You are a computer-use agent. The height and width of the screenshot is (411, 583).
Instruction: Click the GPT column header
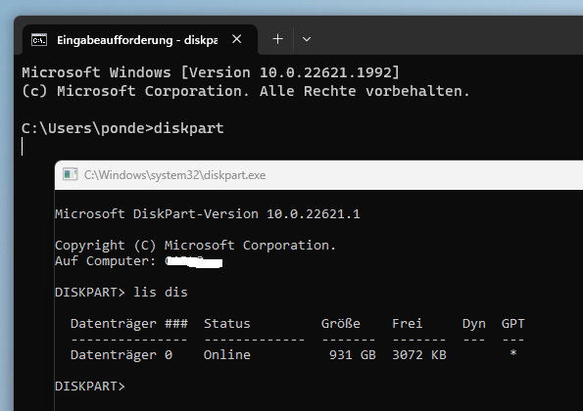[x=512, y=324]
